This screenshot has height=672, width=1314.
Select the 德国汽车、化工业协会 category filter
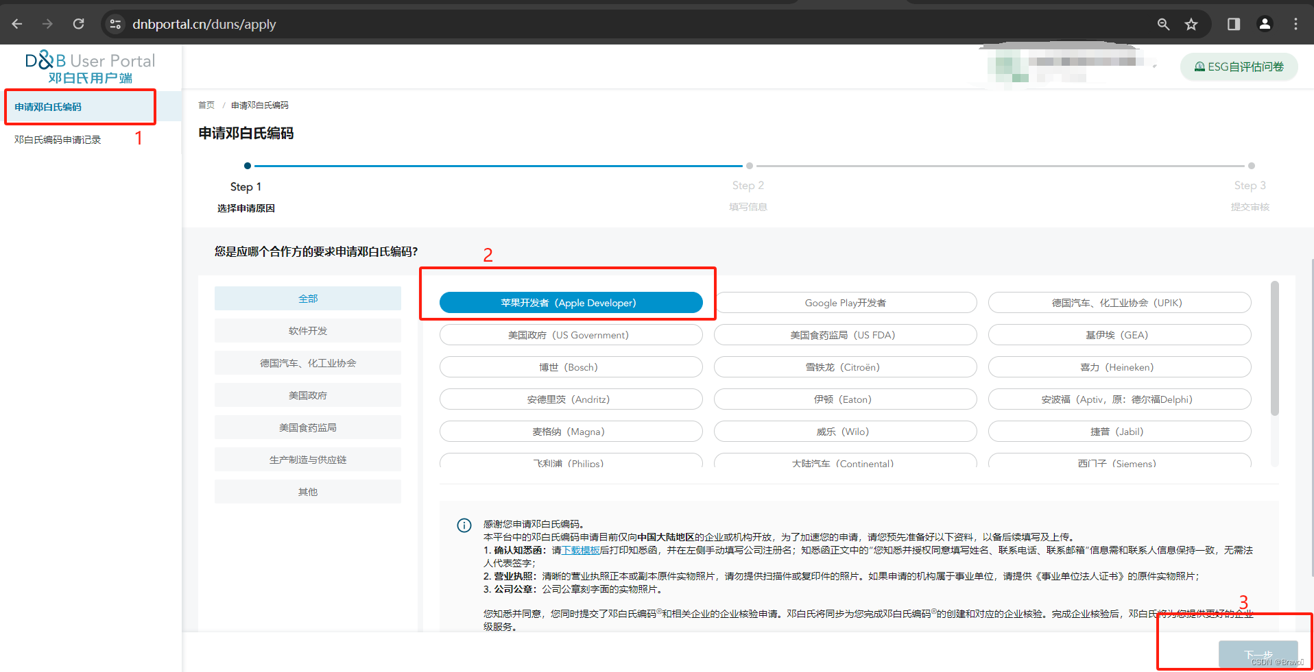[308, 363]
